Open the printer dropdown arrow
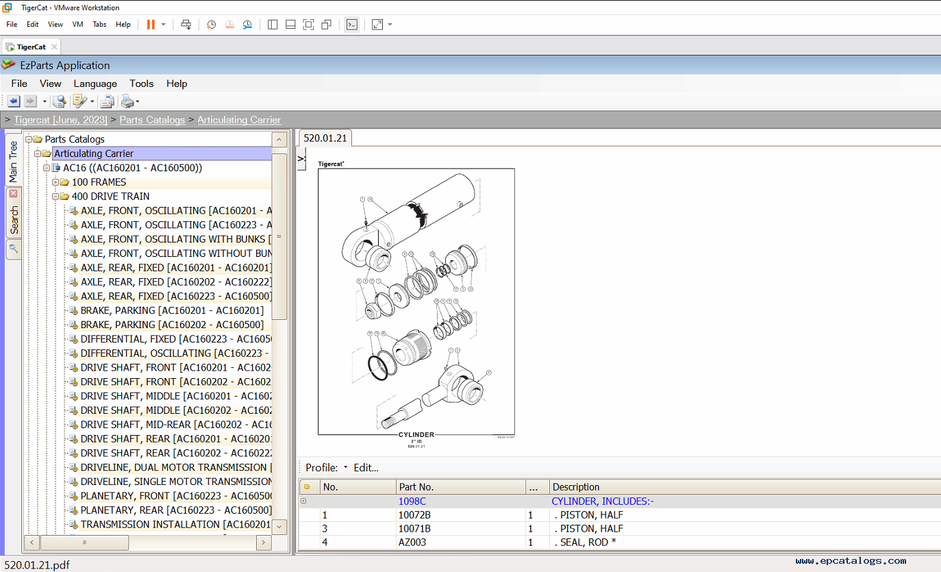Image resolution: width=941 pixels, height=572 pixels. pos(138,102)
